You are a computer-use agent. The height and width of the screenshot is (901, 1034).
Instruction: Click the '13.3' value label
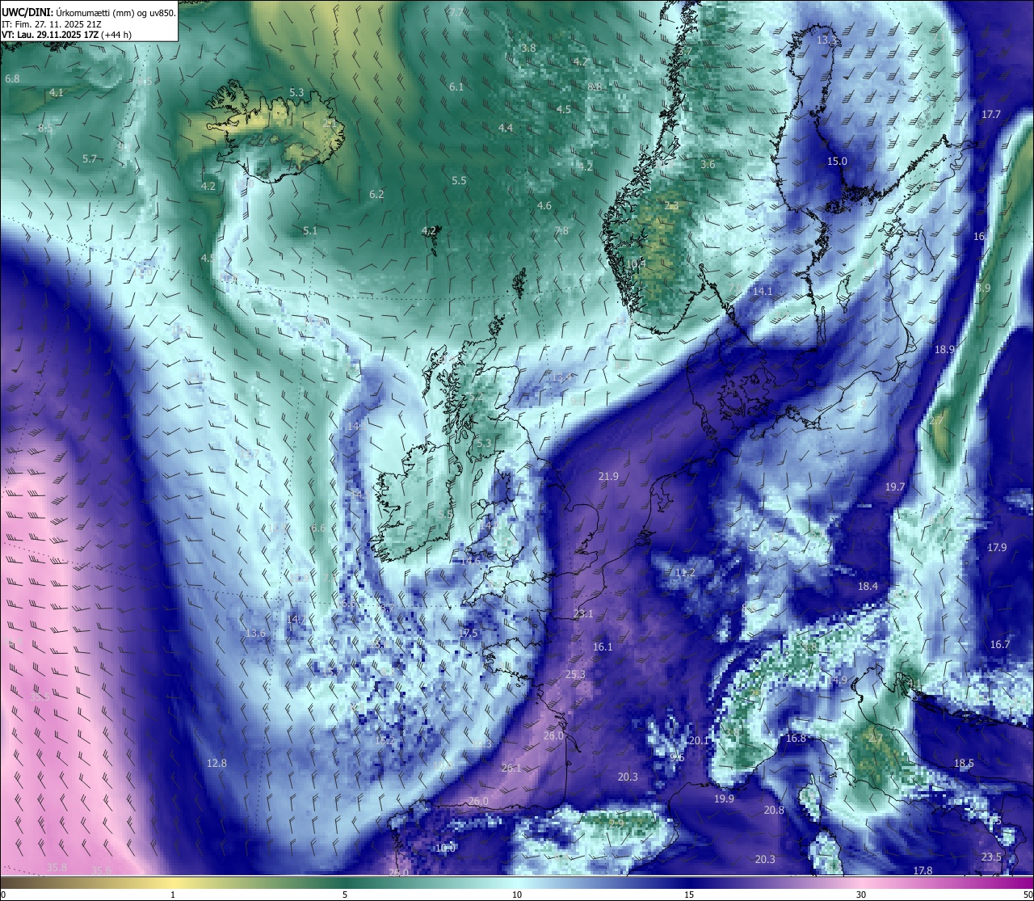tap(827, 40)
